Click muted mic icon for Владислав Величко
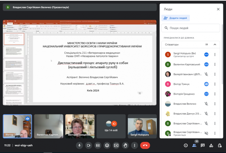Screen dimensions: 226x153 206,104
